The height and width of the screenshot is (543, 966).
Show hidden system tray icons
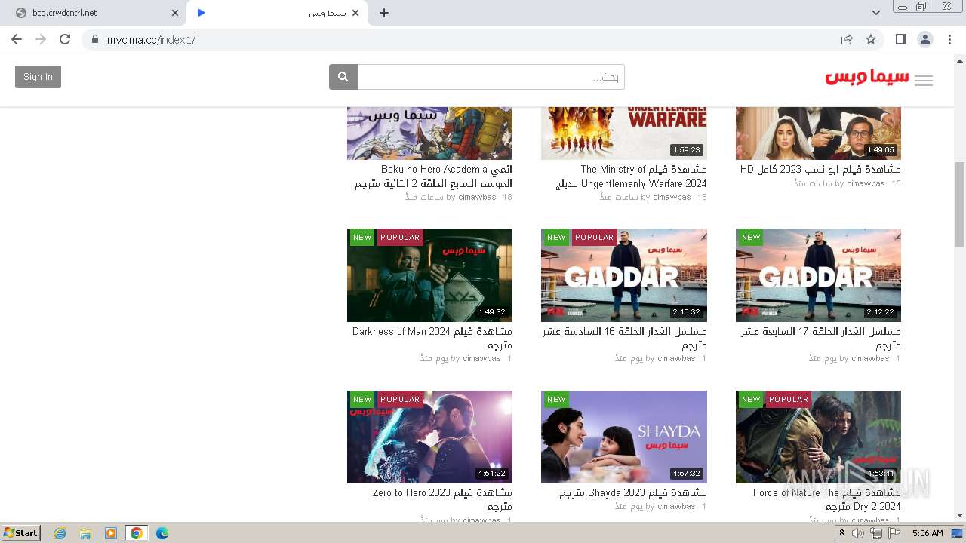842,533
